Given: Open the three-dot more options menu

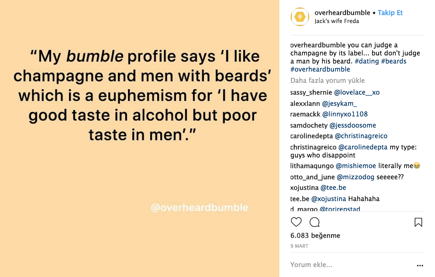Looking at the screenshot, I should tap(420, 265).
